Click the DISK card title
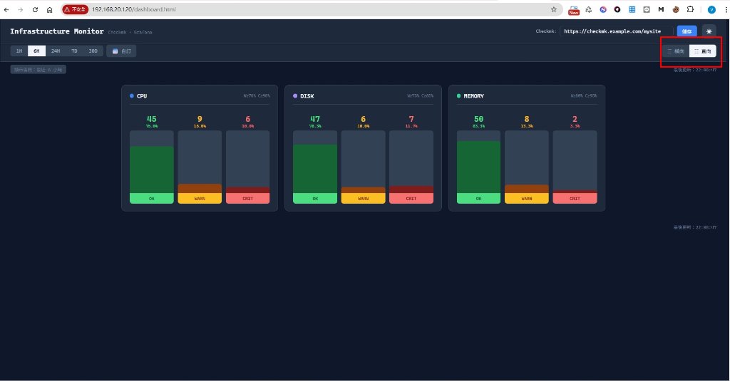Image resolution: width=730 pixels, height=381 pixels. [307, 96]
